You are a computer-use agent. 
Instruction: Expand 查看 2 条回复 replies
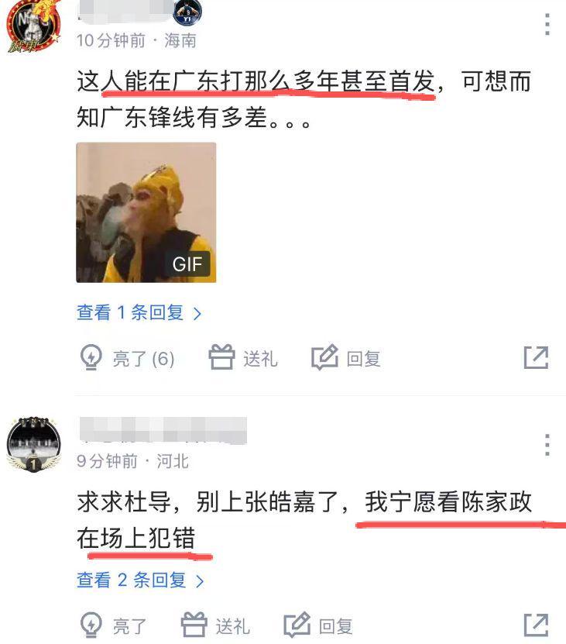click(x=140, y=580)
